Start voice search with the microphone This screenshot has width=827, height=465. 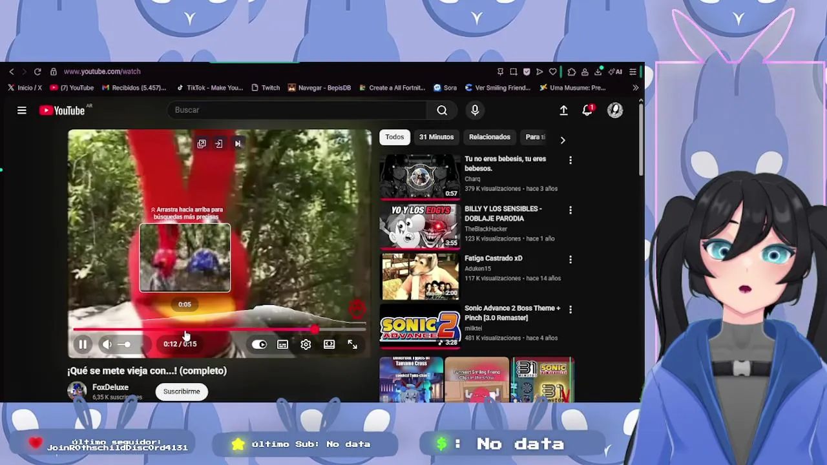point(475,110)
